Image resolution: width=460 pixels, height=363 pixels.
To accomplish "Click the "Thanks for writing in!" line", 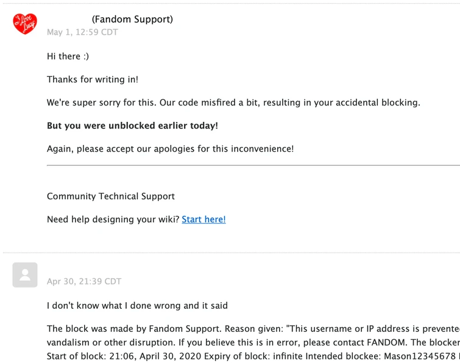I will tap(93, 79).
